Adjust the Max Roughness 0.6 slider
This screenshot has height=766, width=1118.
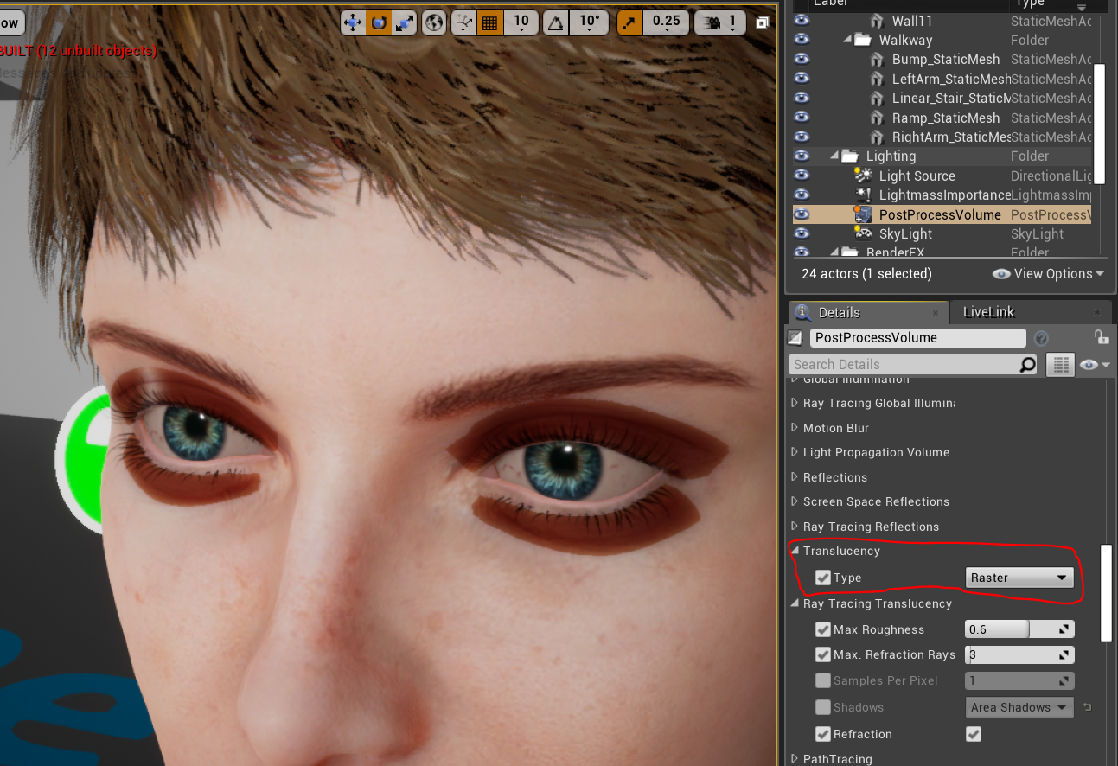click(x=1019, y=629)
